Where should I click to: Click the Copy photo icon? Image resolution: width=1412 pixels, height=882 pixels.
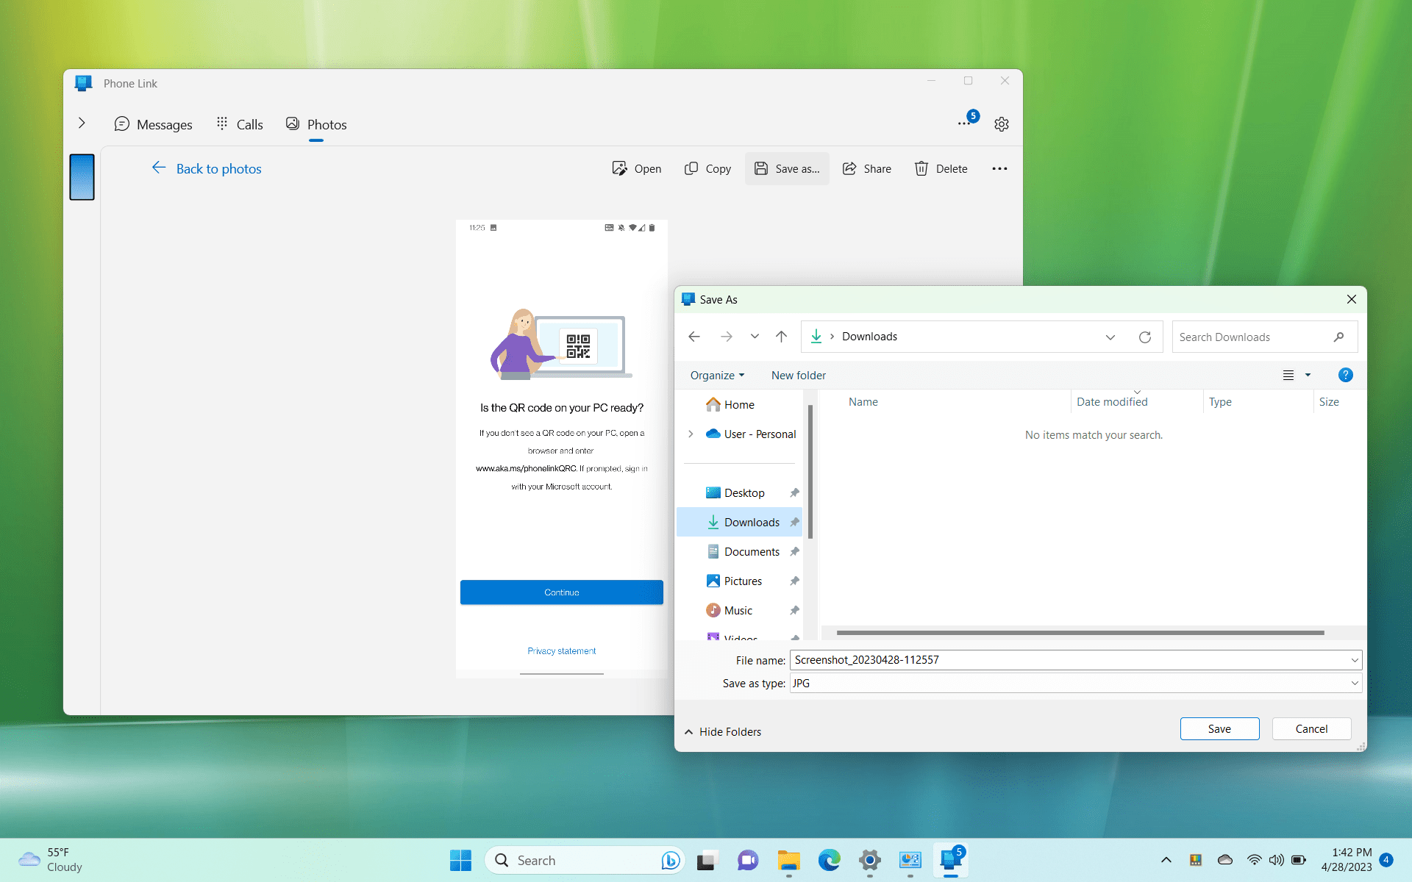(x=691, y=168)
